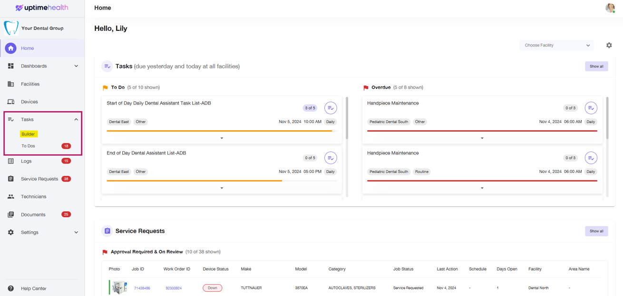Open the Choose Facility dropdown
This screenshot has height=296, width=623.
pos(556,45)
